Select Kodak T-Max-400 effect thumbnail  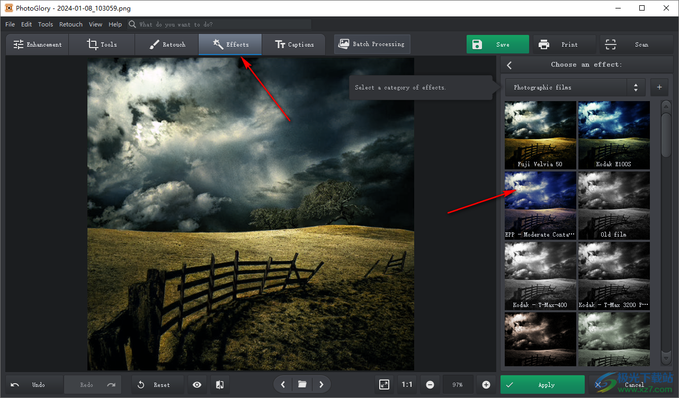coord(540,276)
